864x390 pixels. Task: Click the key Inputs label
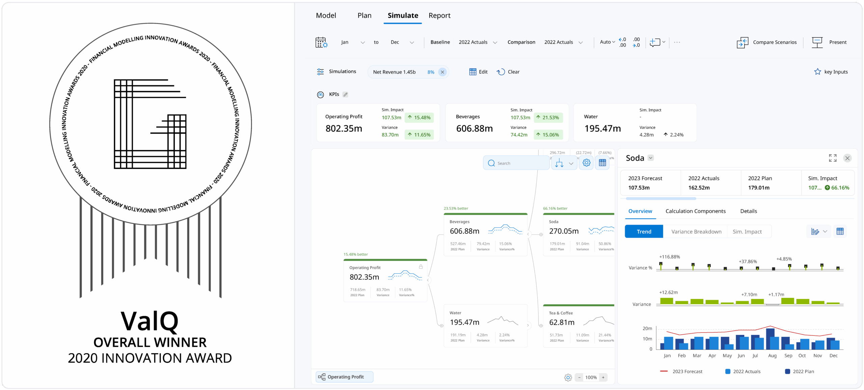836,72
